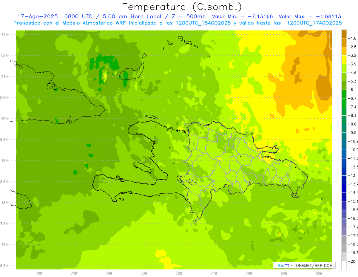The width and height of the screenshot is (358, 277).
Task: Pick the teal swatch between -9.5 and -10.2
Action: point(344,137)
